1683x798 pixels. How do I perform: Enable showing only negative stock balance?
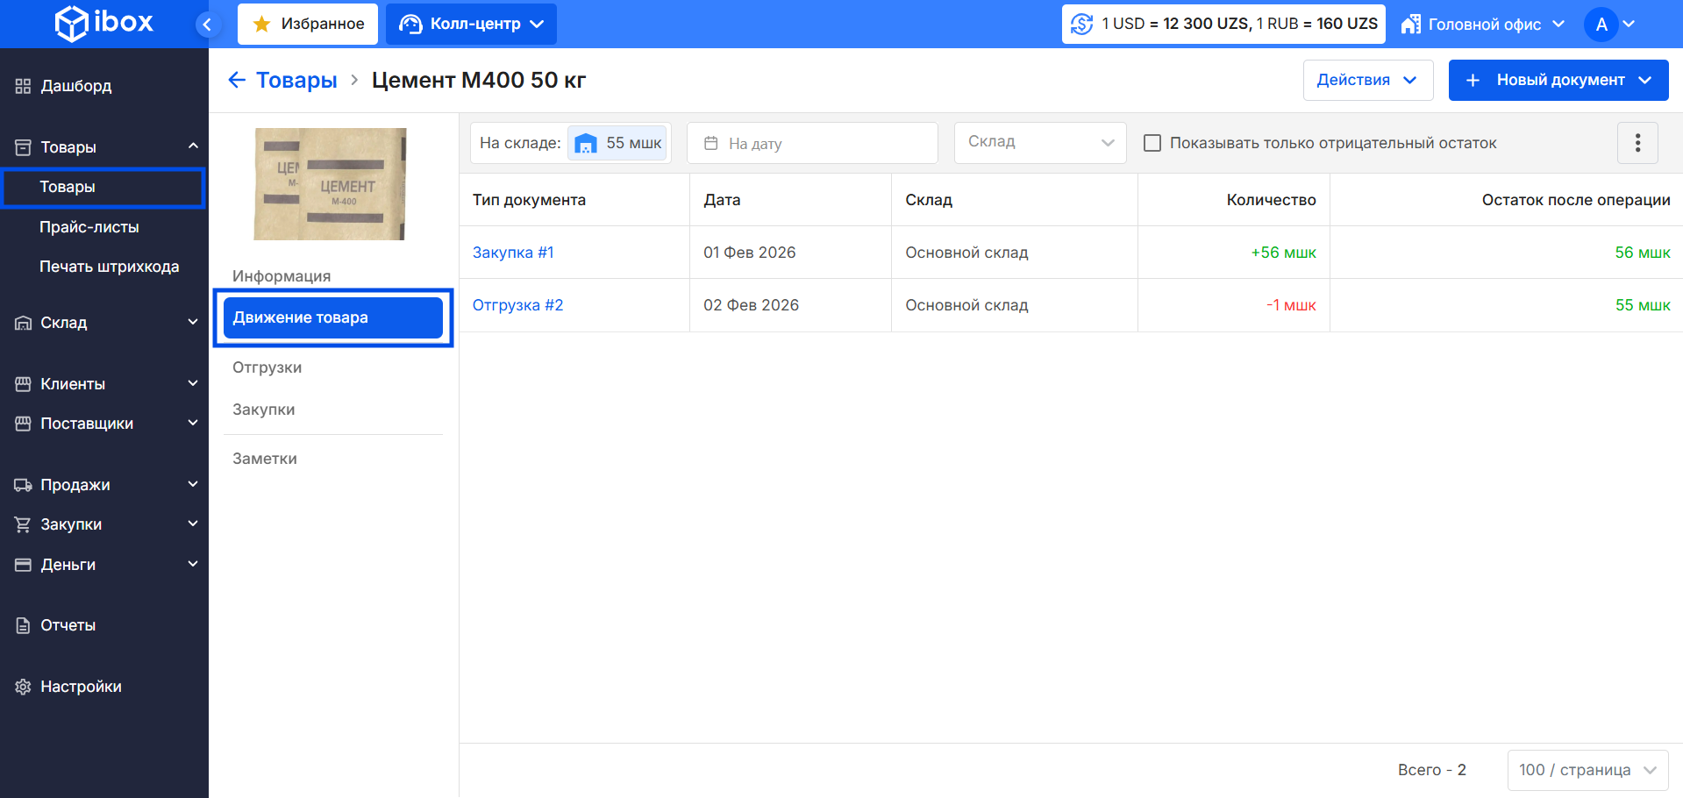coord(1152,143)
